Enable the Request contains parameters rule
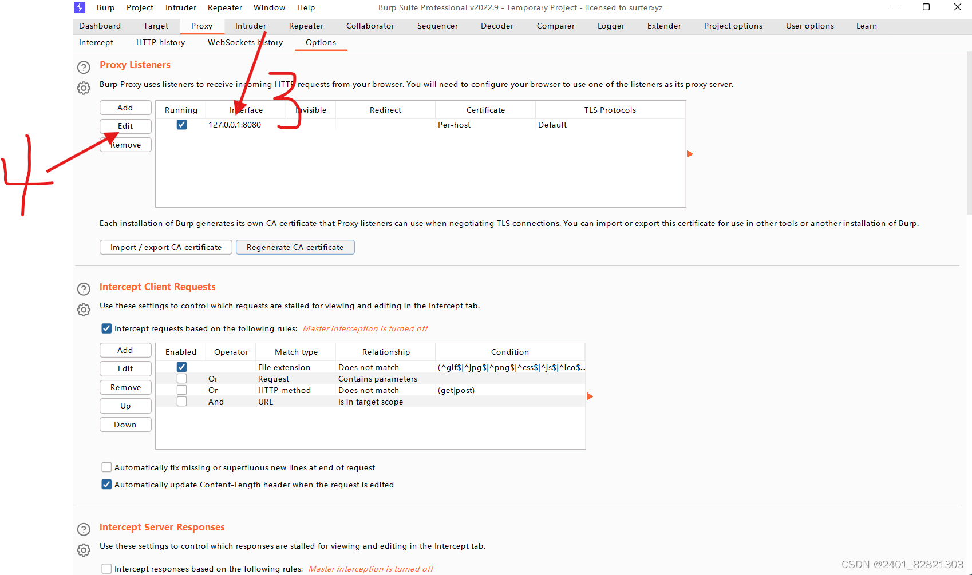Image resolution: width=972 pixels, height=575 pixels. 181,379
